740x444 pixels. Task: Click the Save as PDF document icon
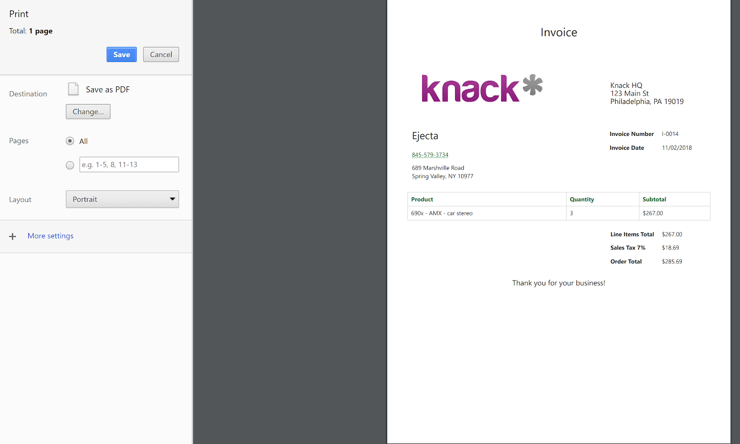(73, 89)
